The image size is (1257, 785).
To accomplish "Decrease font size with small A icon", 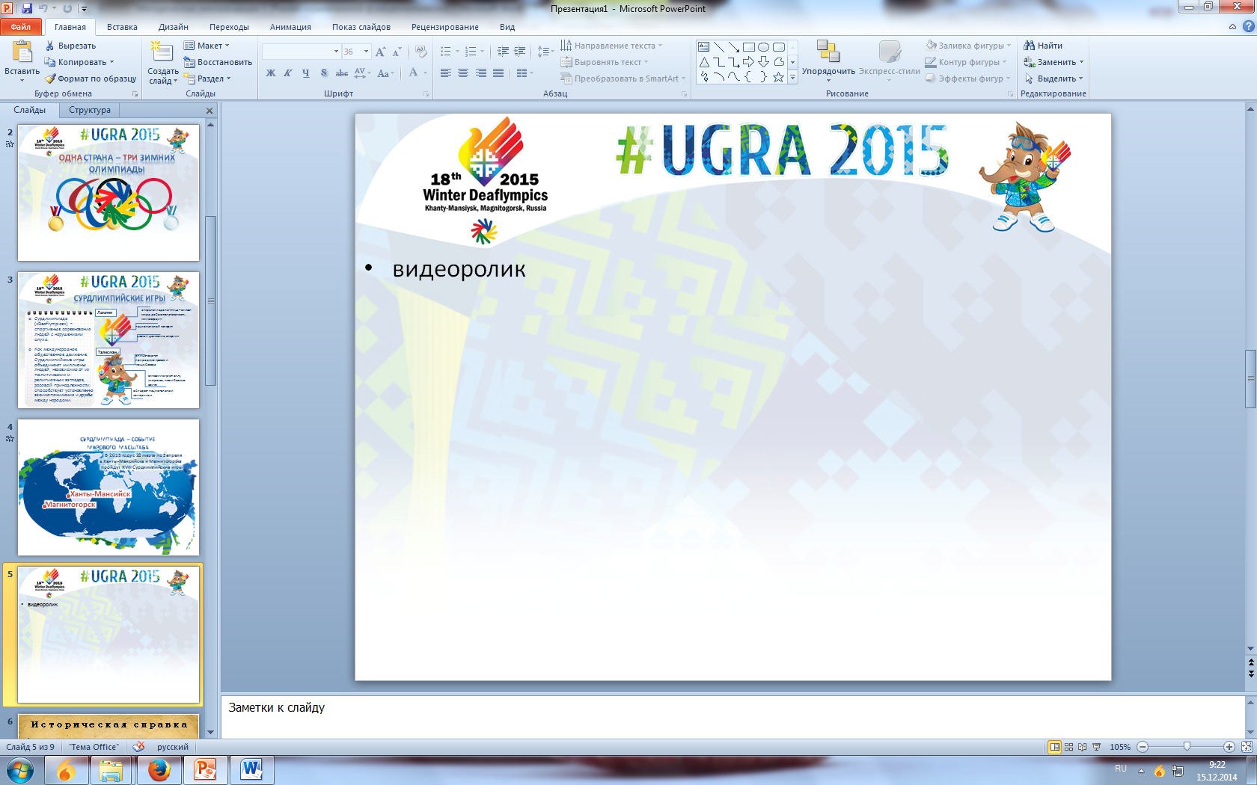I will click(397, 52).
